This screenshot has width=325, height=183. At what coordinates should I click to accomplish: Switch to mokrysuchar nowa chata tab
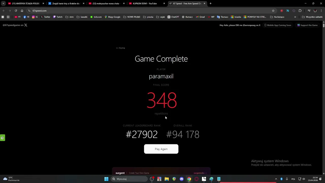[106, 4]
